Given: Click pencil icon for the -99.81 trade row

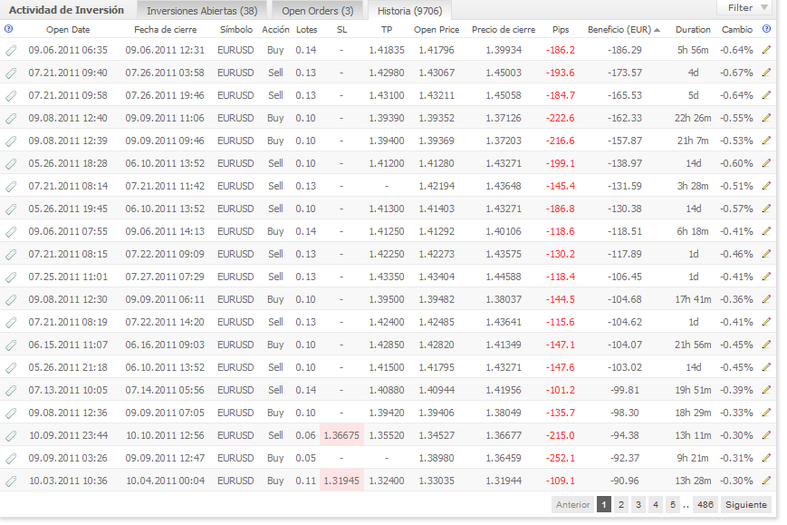Looking at the screenshot, I should pyautogui.click(x=766, y=389).
